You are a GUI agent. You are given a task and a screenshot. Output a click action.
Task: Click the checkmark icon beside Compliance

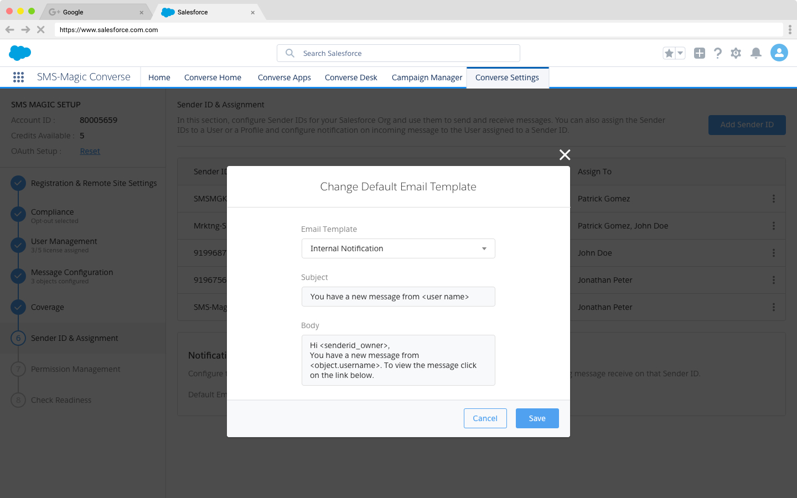[18, 214]
